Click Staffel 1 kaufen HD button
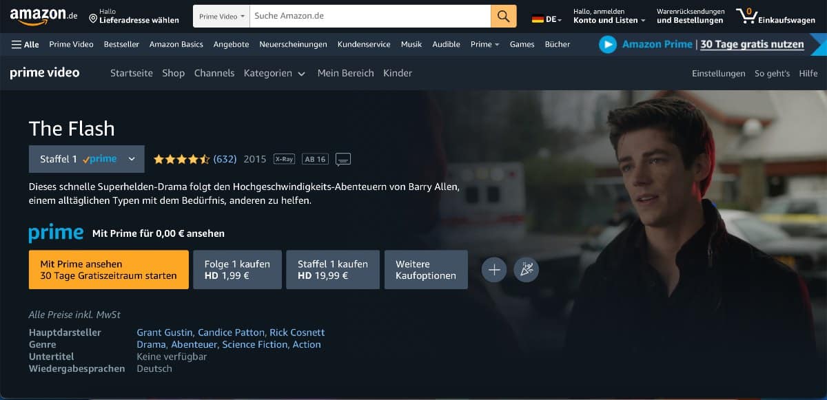827x400 pixels. (333, 270)
